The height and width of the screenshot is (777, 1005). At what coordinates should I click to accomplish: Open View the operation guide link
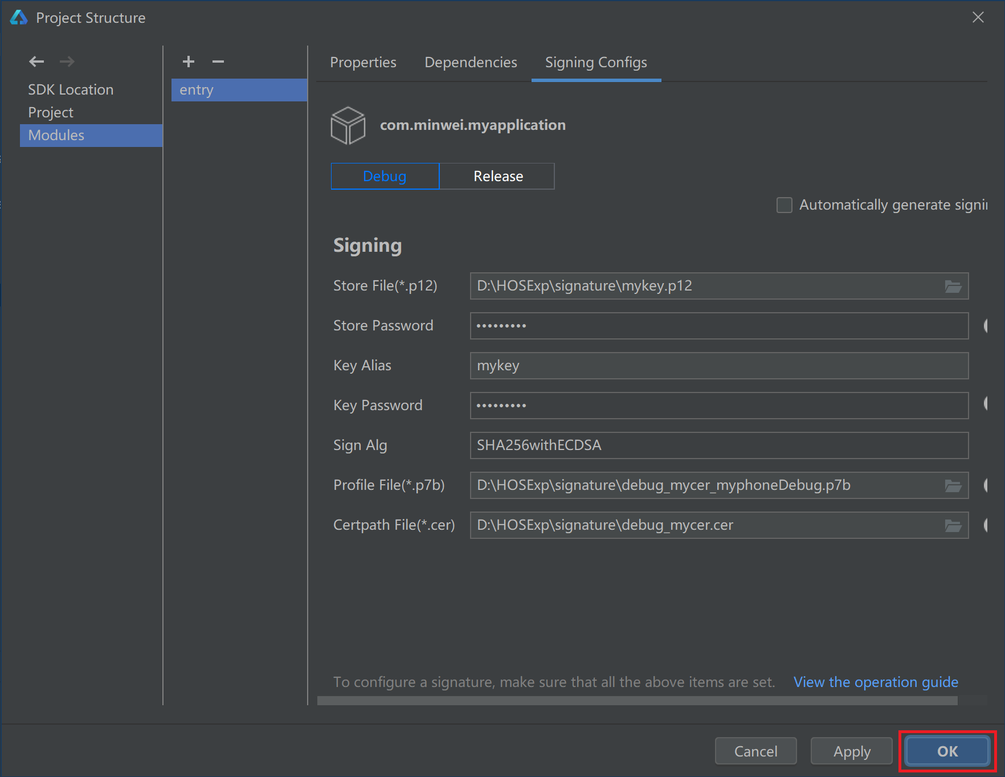pos(876,682)
